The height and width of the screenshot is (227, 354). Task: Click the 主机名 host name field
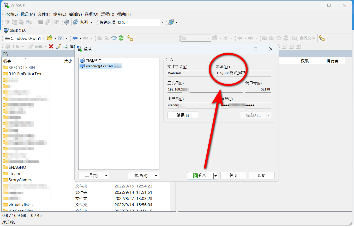pos(205,89)
